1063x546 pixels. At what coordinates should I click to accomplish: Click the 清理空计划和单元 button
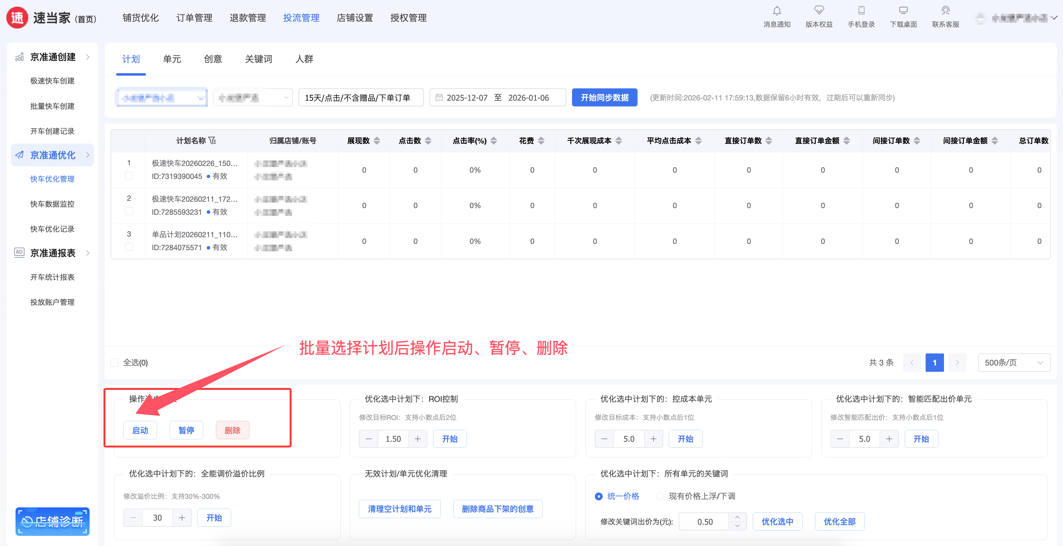(399, 509)
